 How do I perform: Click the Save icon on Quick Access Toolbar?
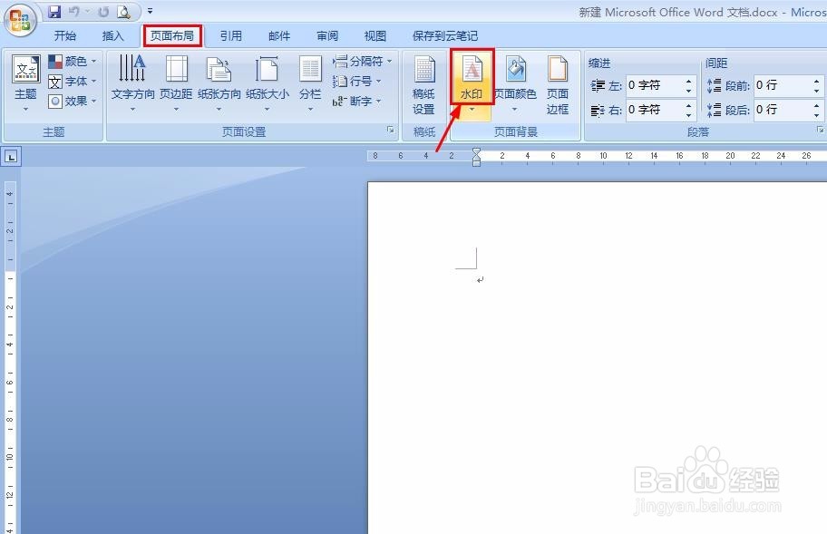click(x=54, y=10)
